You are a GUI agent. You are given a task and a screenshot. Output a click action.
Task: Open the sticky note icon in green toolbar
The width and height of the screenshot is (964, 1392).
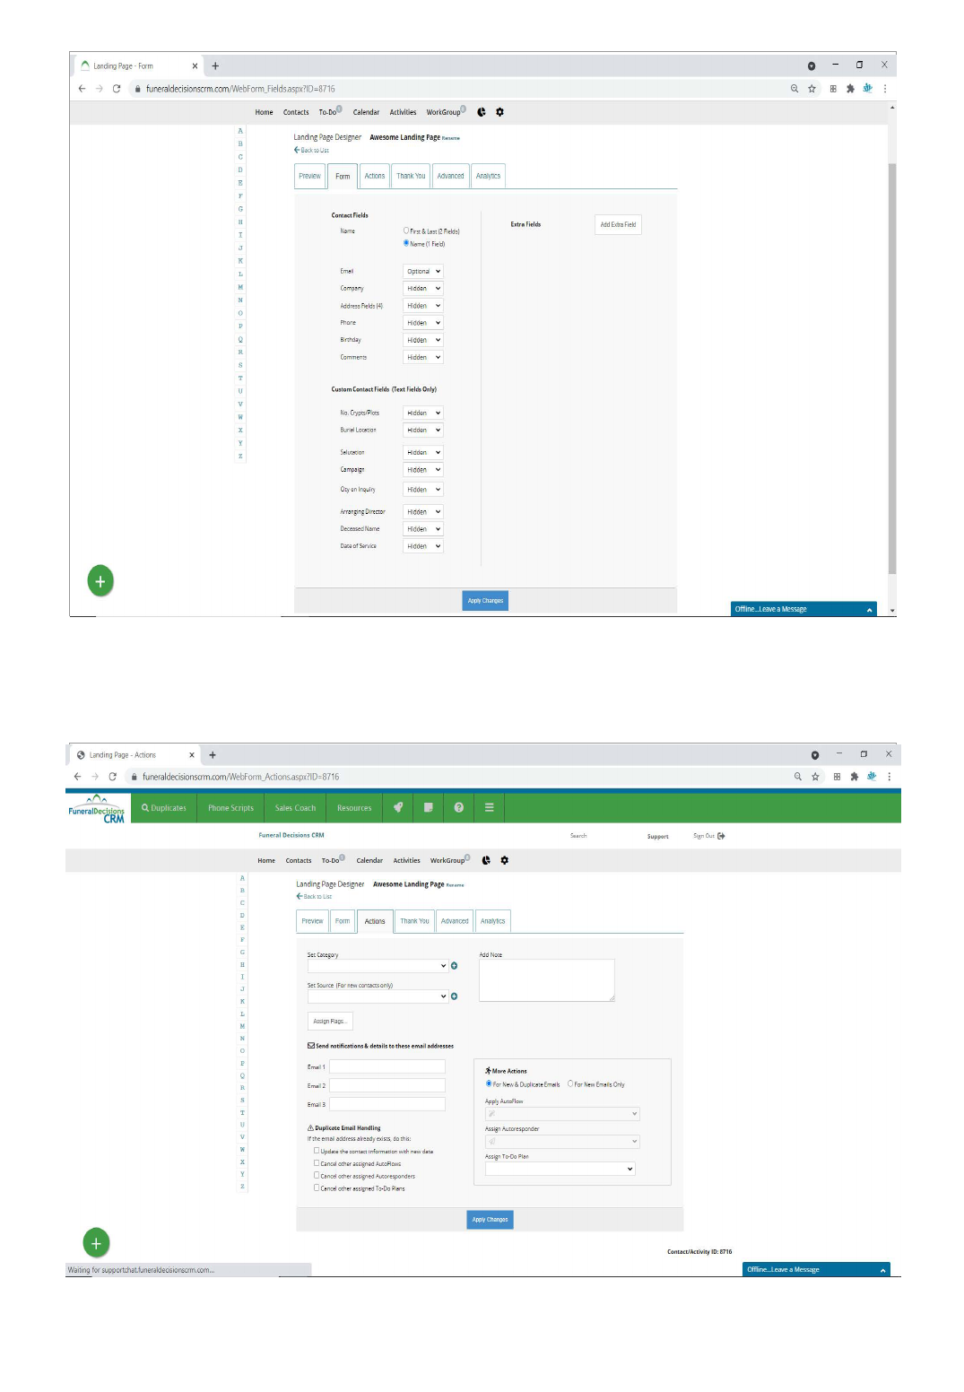429,807
